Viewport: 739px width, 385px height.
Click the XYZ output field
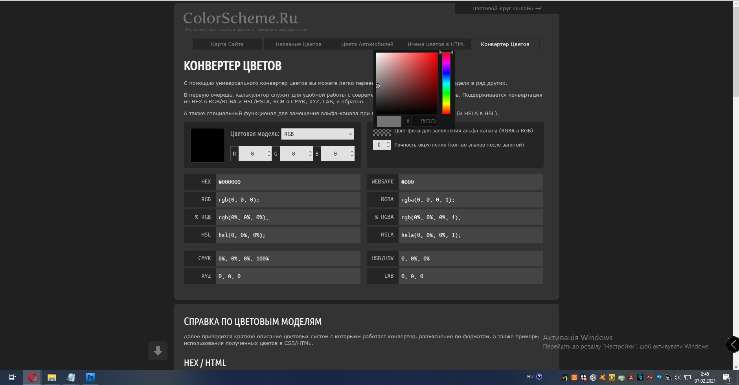point(288,276)
